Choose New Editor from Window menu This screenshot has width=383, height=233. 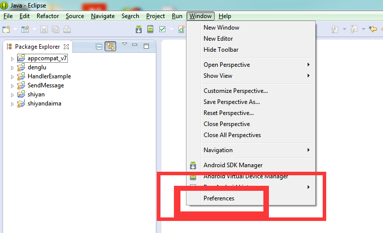click(251, 39)
